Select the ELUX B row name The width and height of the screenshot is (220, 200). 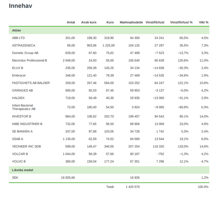tap(17, 68)
